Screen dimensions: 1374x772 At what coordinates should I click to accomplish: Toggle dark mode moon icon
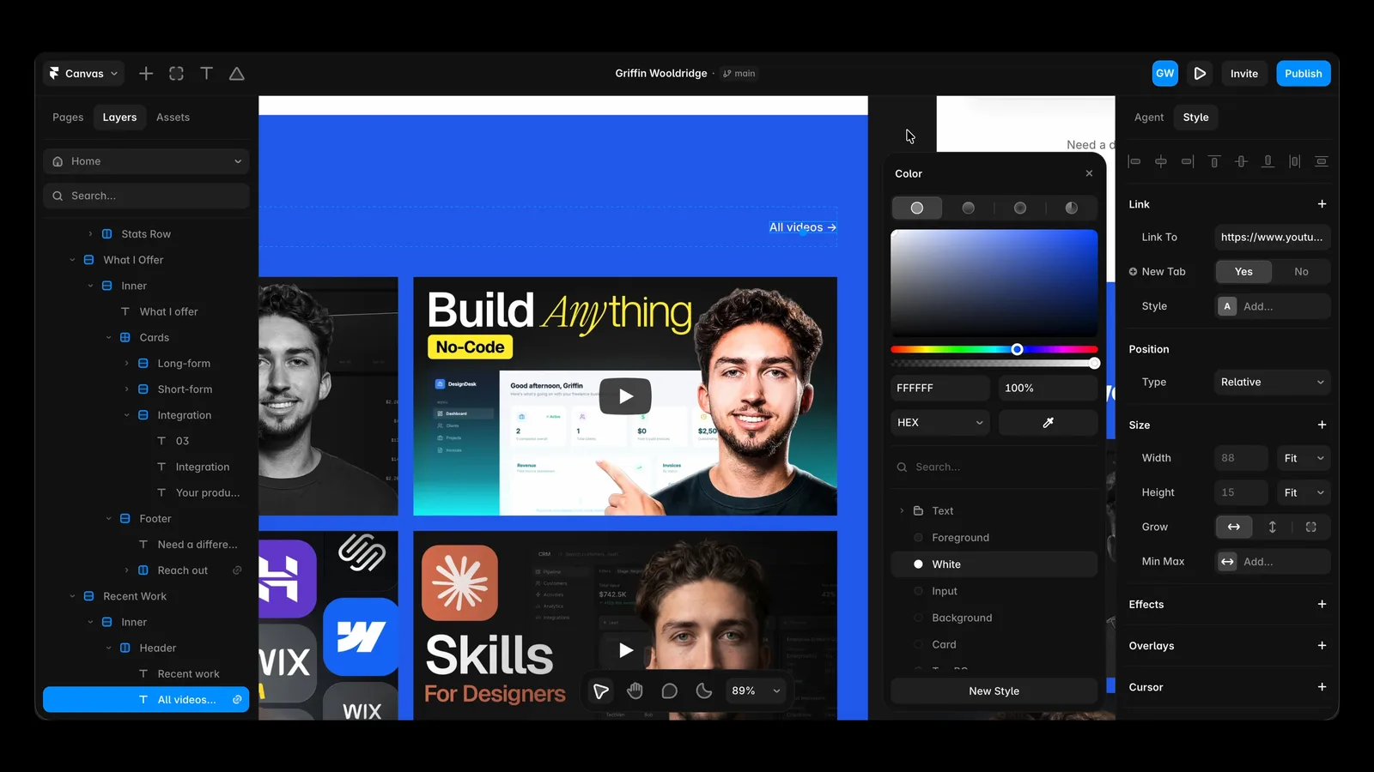pos(704,691)
